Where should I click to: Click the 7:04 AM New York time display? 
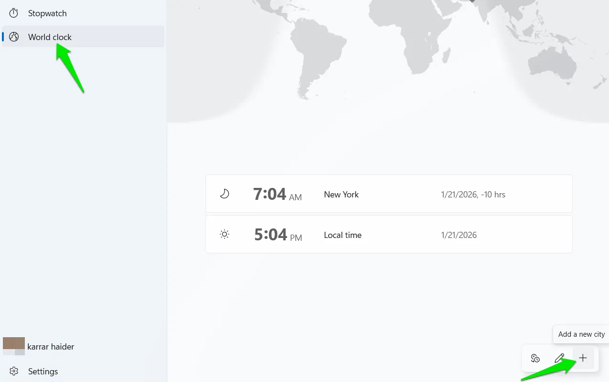[x=278, y=194]
